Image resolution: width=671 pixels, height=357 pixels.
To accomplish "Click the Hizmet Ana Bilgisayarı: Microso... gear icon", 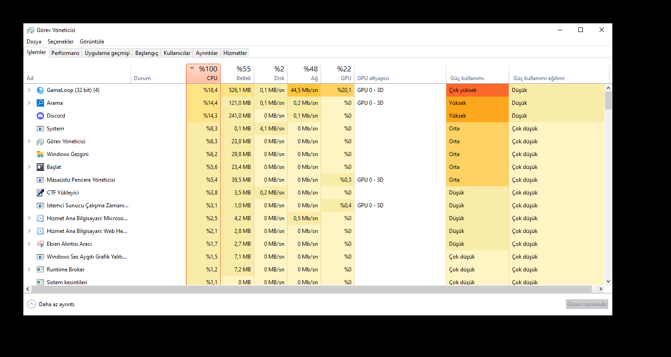I will (x=40, y=218).
